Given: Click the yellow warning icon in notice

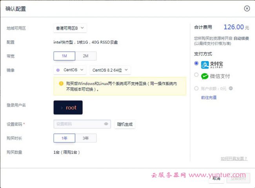Looking at the screenshot, I should point(61,83).
